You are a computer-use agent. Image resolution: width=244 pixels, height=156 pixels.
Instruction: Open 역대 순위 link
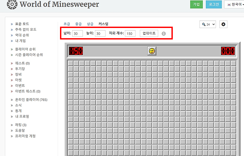pos(22,35)
